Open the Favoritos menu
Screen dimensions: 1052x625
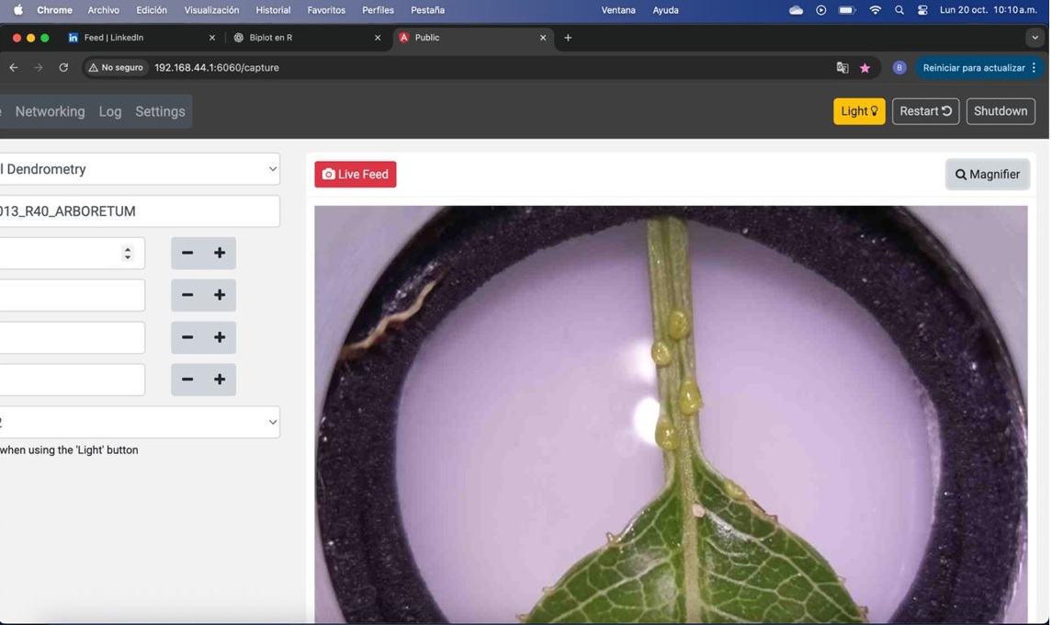(x=326, y=10)
